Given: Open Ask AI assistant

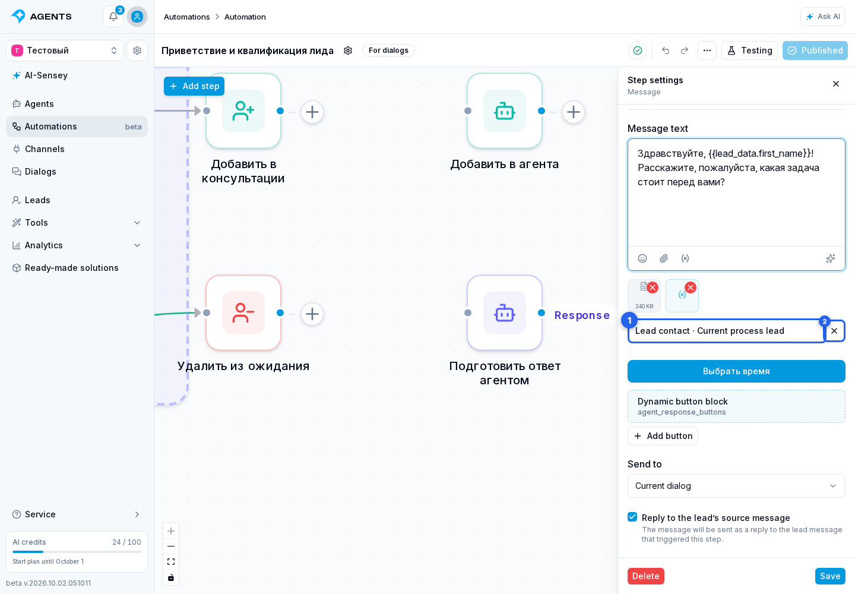Looking at the screenshot, I should click(x=823, y=17).
